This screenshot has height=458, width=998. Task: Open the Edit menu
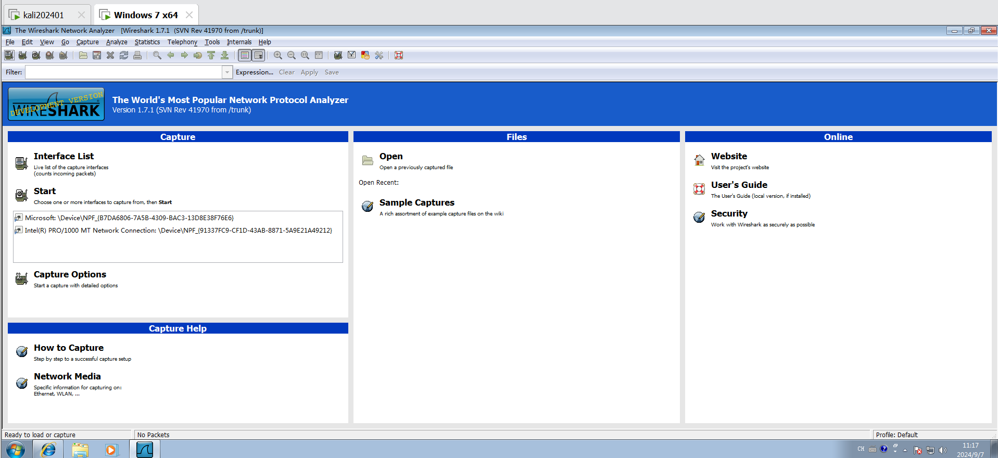pyautogui.click(x=27, y=42)
